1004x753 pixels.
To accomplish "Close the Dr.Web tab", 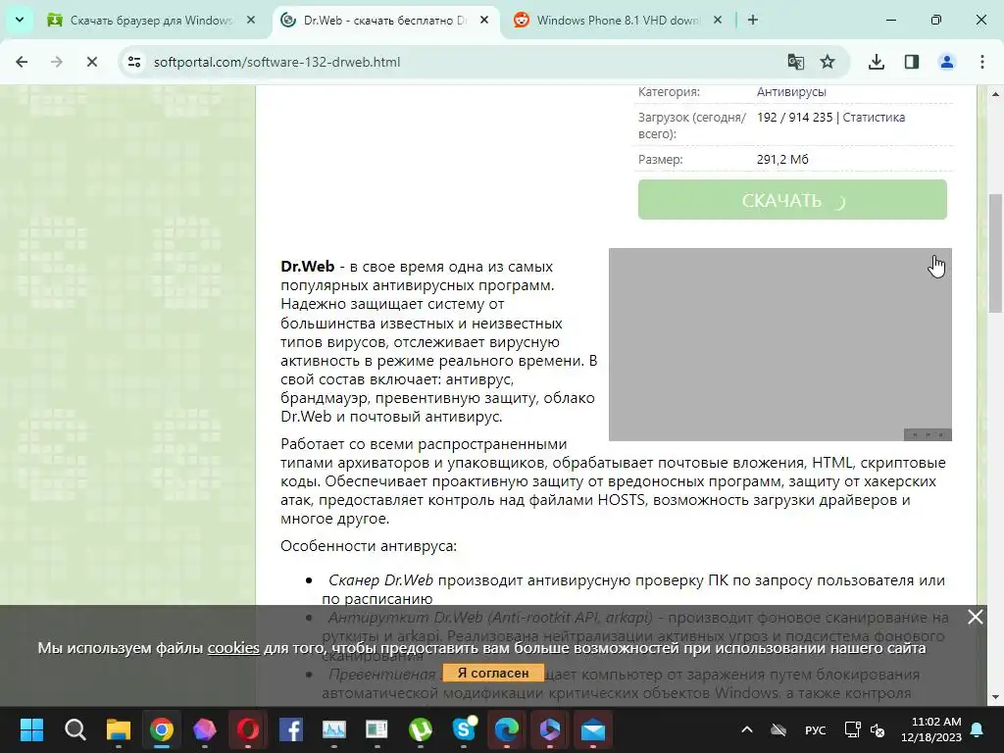I will [x=484, y=20].
